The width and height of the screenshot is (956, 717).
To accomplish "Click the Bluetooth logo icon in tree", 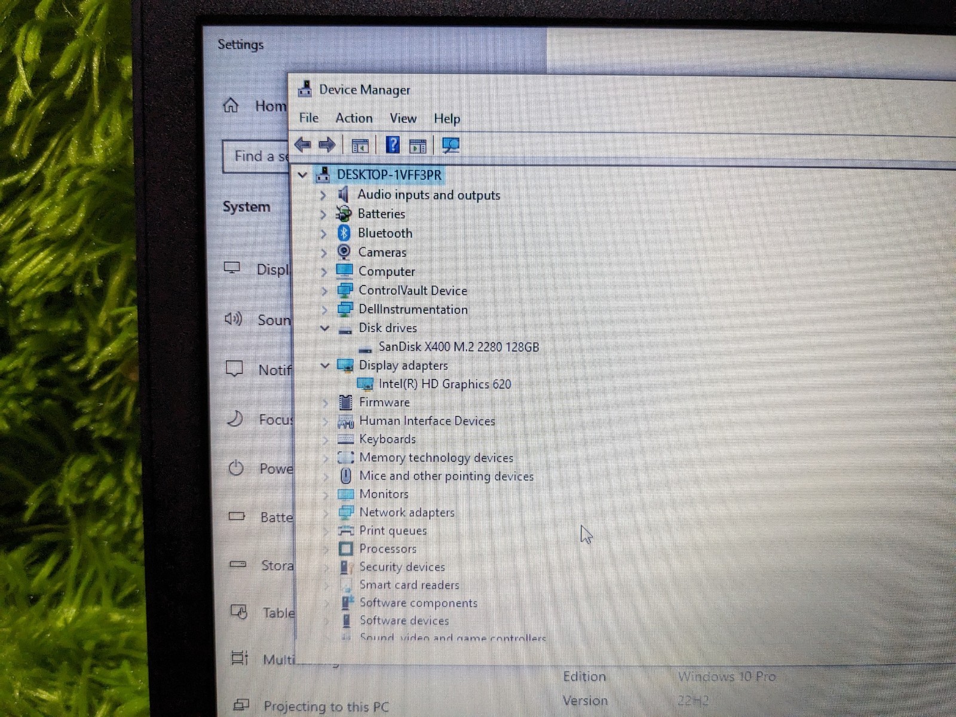I will [x=344, y=232].
